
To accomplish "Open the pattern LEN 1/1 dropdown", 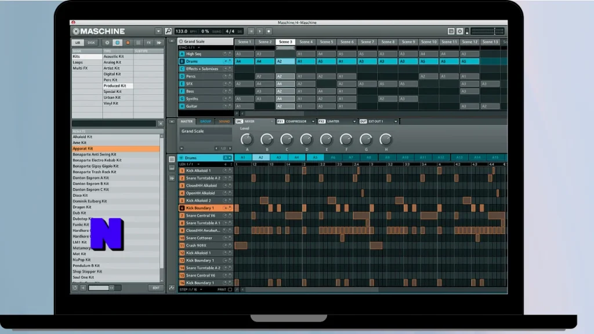I will point(198,164).
